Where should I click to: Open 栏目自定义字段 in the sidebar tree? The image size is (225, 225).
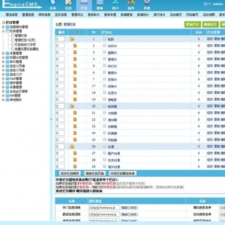(x=25, y=44)
